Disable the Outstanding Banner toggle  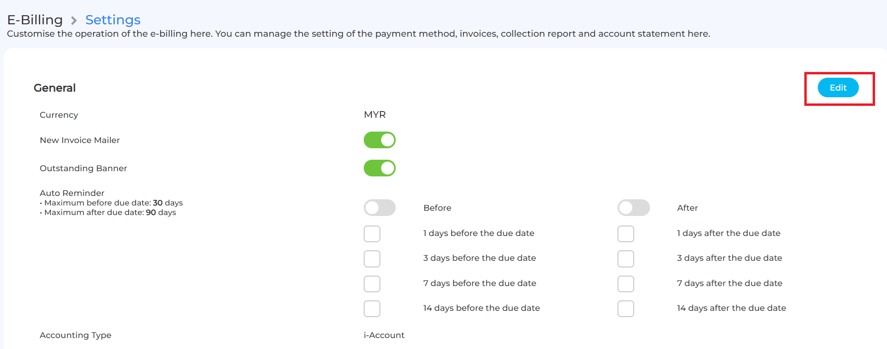point(379,168)
